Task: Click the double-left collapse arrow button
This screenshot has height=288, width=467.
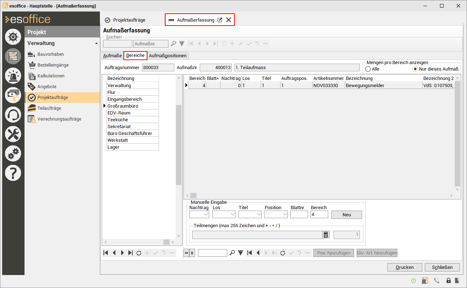Action: pos(186,253)
